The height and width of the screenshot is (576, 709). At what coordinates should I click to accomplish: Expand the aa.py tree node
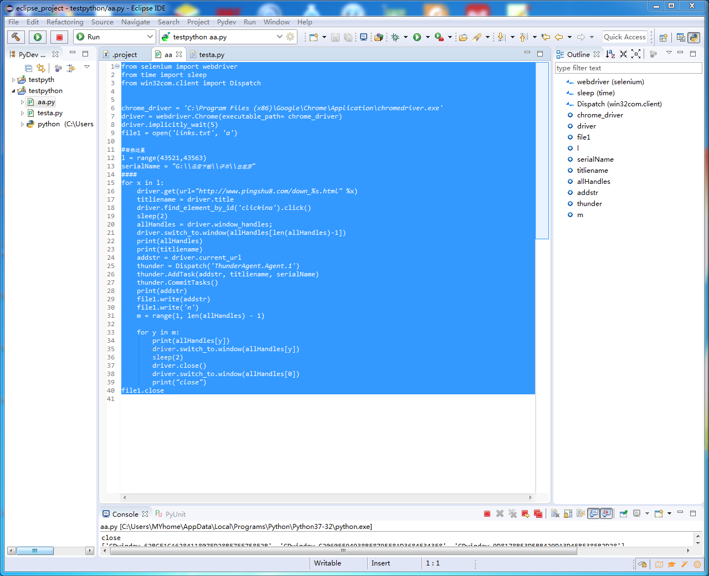click(x=23, y=102)
